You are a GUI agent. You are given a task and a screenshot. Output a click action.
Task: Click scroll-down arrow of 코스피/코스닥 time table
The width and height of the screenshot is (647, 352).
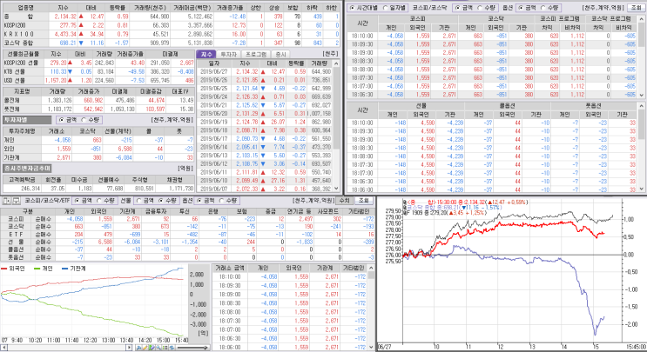[642, 95]
